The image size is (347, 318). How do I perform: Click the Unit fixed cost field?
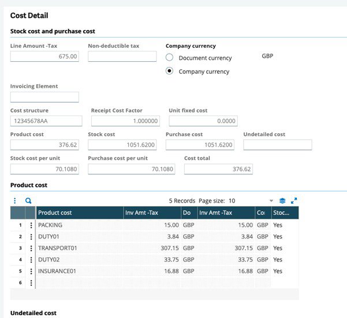203,121
